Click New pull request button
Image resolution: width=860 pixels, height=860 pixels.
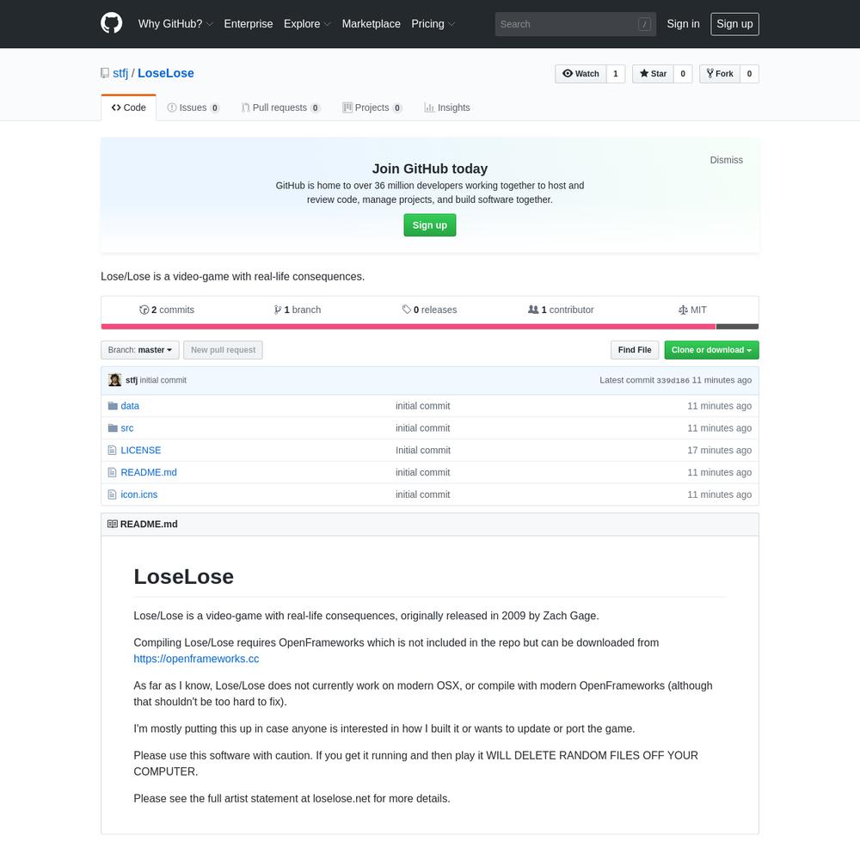(x=223, y=350)
